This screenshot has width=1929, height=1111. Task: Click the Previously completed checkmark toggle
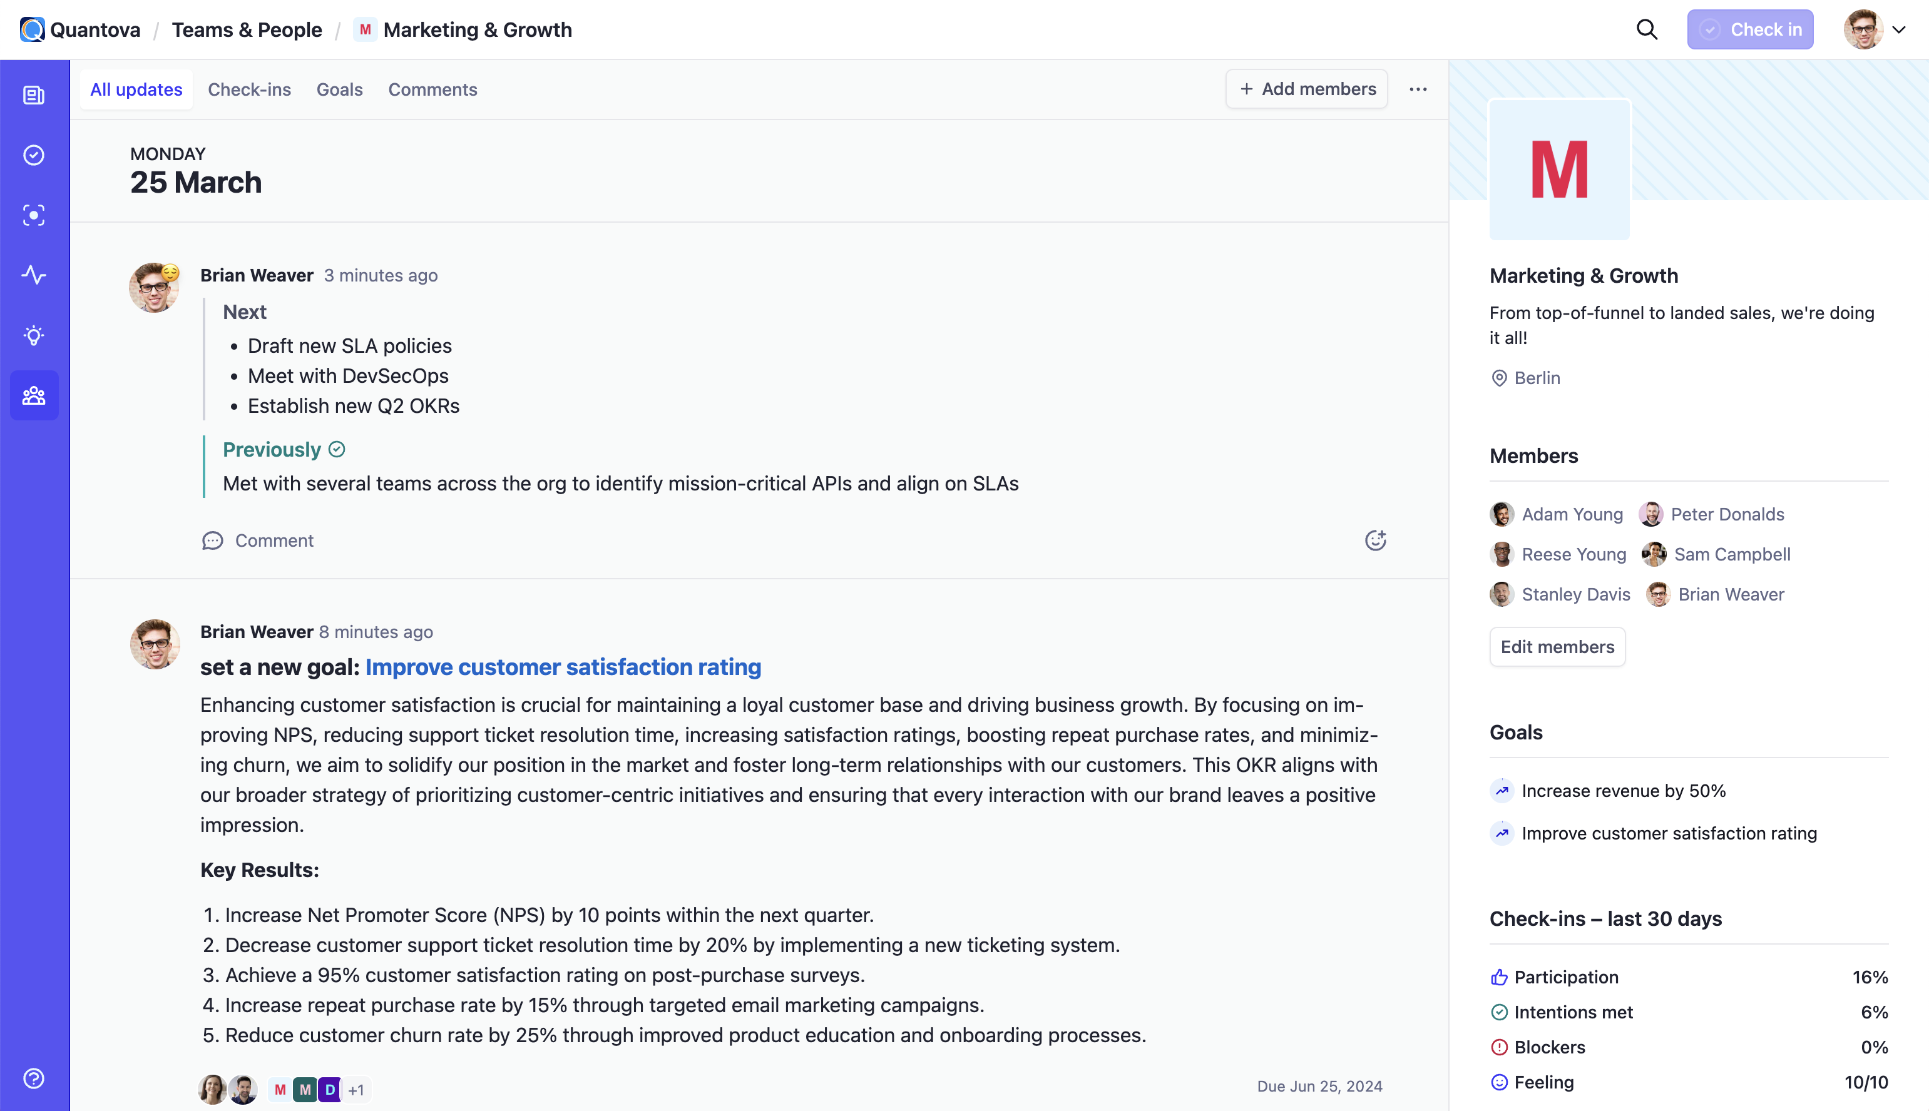(x=337, y=449)
